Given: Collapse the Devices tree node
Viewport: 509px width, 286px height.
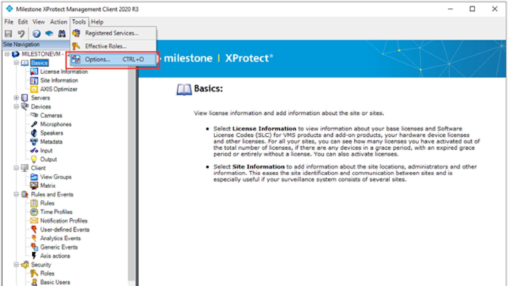Looking at the screenshot, I should (16, 107).
